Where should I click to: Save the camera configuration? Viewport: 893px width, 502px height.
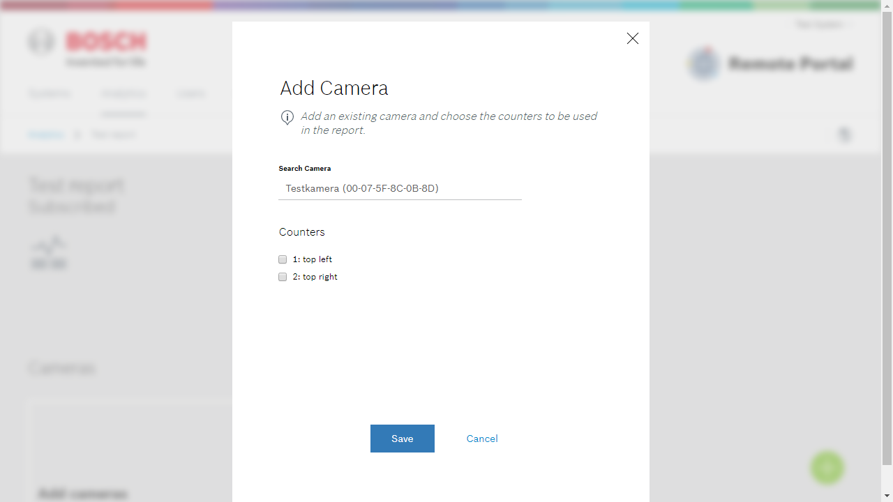pos(402,439)
